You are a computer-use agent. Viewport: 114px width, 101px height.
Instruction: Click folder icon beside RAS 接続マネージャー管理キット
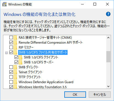[x=15, y=38]
